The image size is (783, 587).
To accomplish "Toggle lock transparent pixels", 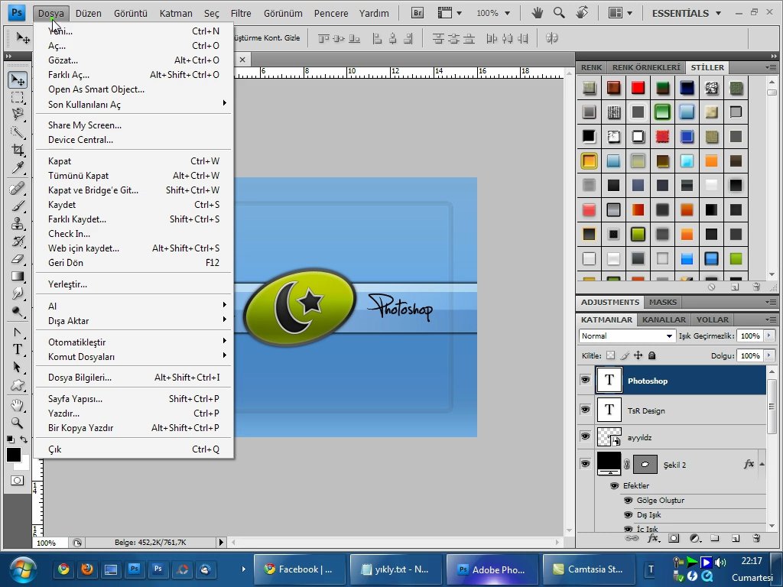I will click(x=610, y=355).
